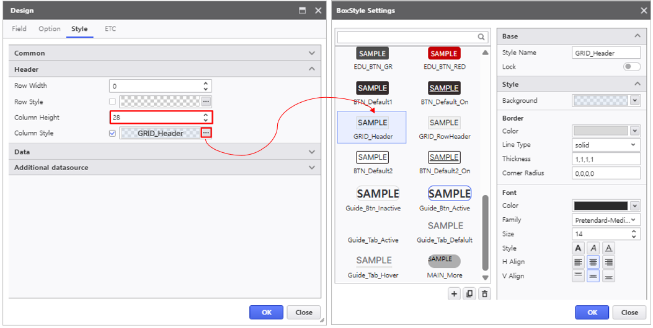Increase the Font Size stepper value
Viewport: 653px width, 328px height.
click(x=634, y=231)
